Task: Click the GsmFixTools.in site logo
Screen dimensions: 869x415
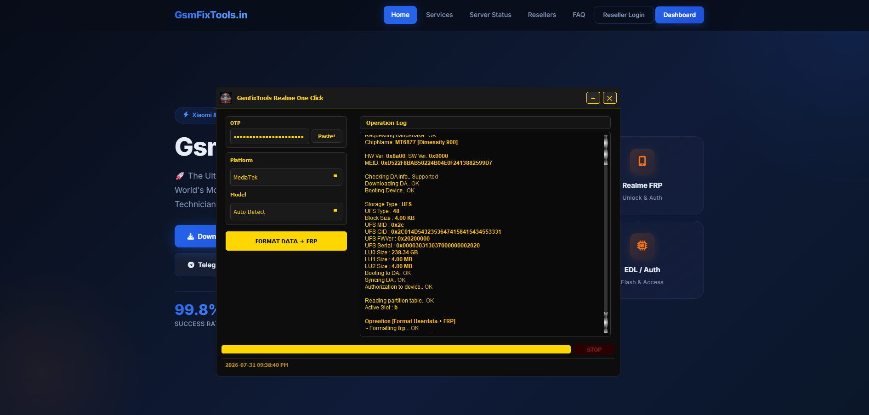Action: tap(211, 15)
